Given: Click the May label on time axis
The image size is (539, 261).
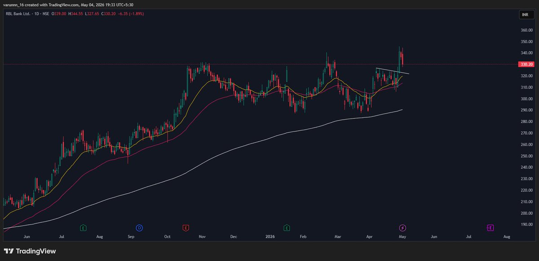Looking at the screenshot, I should 402,236.
